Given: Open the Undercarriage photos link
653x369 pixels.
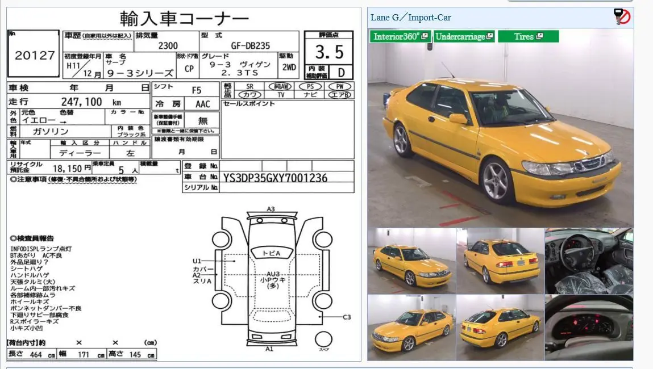Looking at the screenshot, I should 464,36.
